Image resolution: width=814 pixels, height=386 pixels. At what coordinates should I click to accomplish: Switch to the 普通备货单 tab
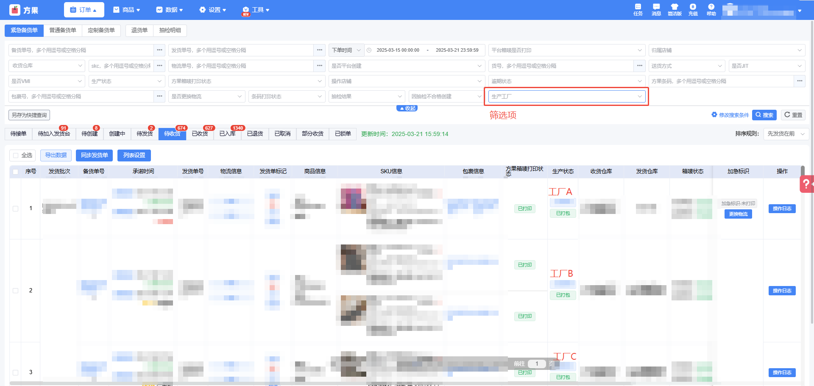(x=63, y=31)
